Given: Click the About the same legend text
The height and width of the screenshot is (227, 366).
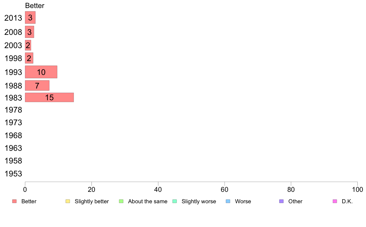Looking at the screenshot, I should tap(148, 201).
